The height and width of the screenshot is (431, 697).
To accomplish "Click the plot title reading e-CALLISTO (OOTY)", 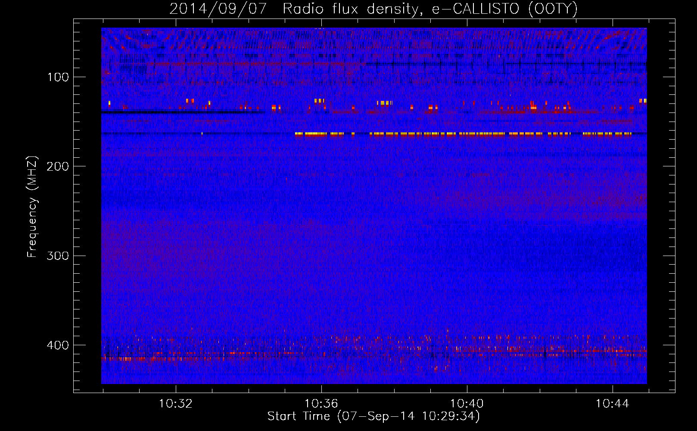I will click(504, 9).
